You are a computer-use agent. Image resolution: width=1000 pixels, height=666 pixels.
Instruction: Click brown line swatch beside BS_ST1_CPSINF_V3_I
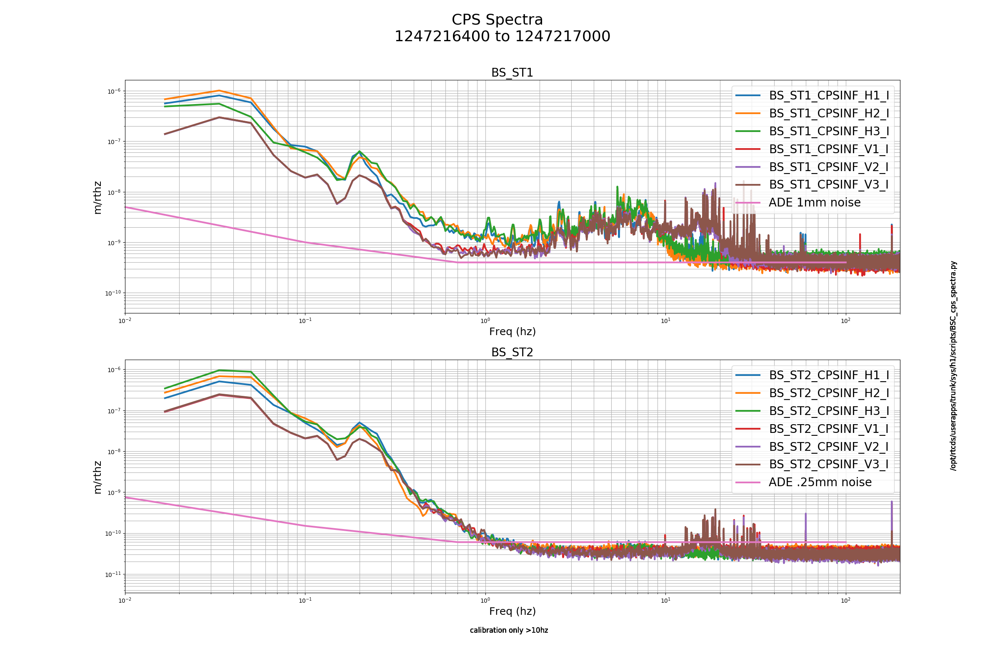(748, 185)
